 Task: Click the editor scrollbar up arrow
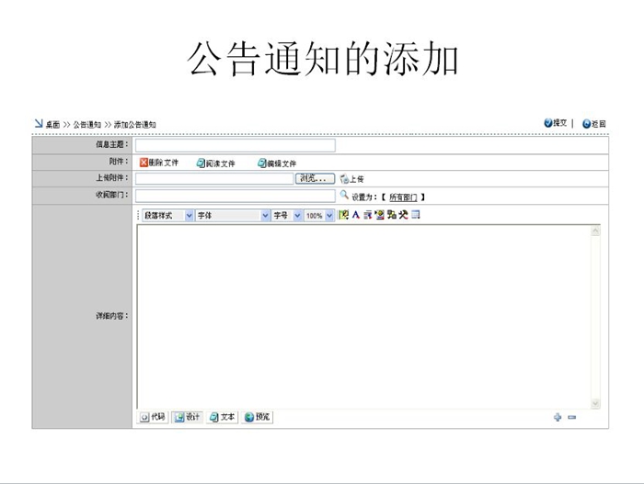click(x=595, y=231)
